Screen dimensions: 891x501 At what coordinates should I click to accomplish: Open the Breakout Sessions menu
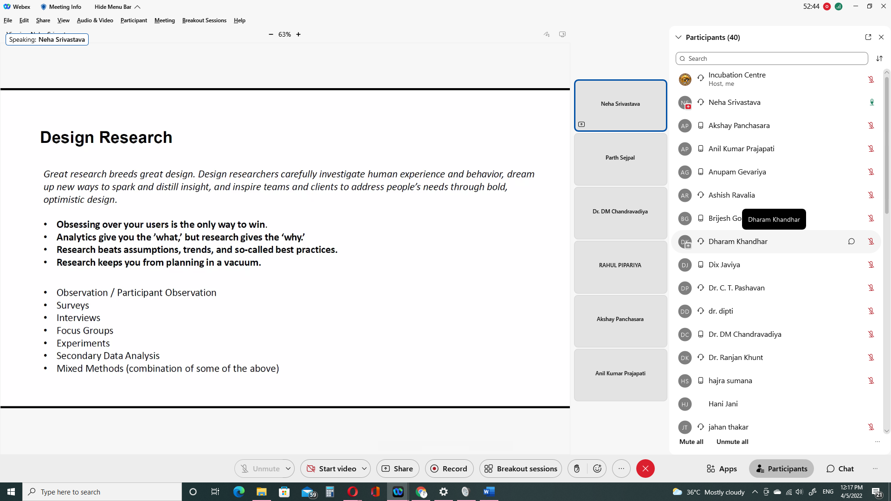(x=204, y=20)
